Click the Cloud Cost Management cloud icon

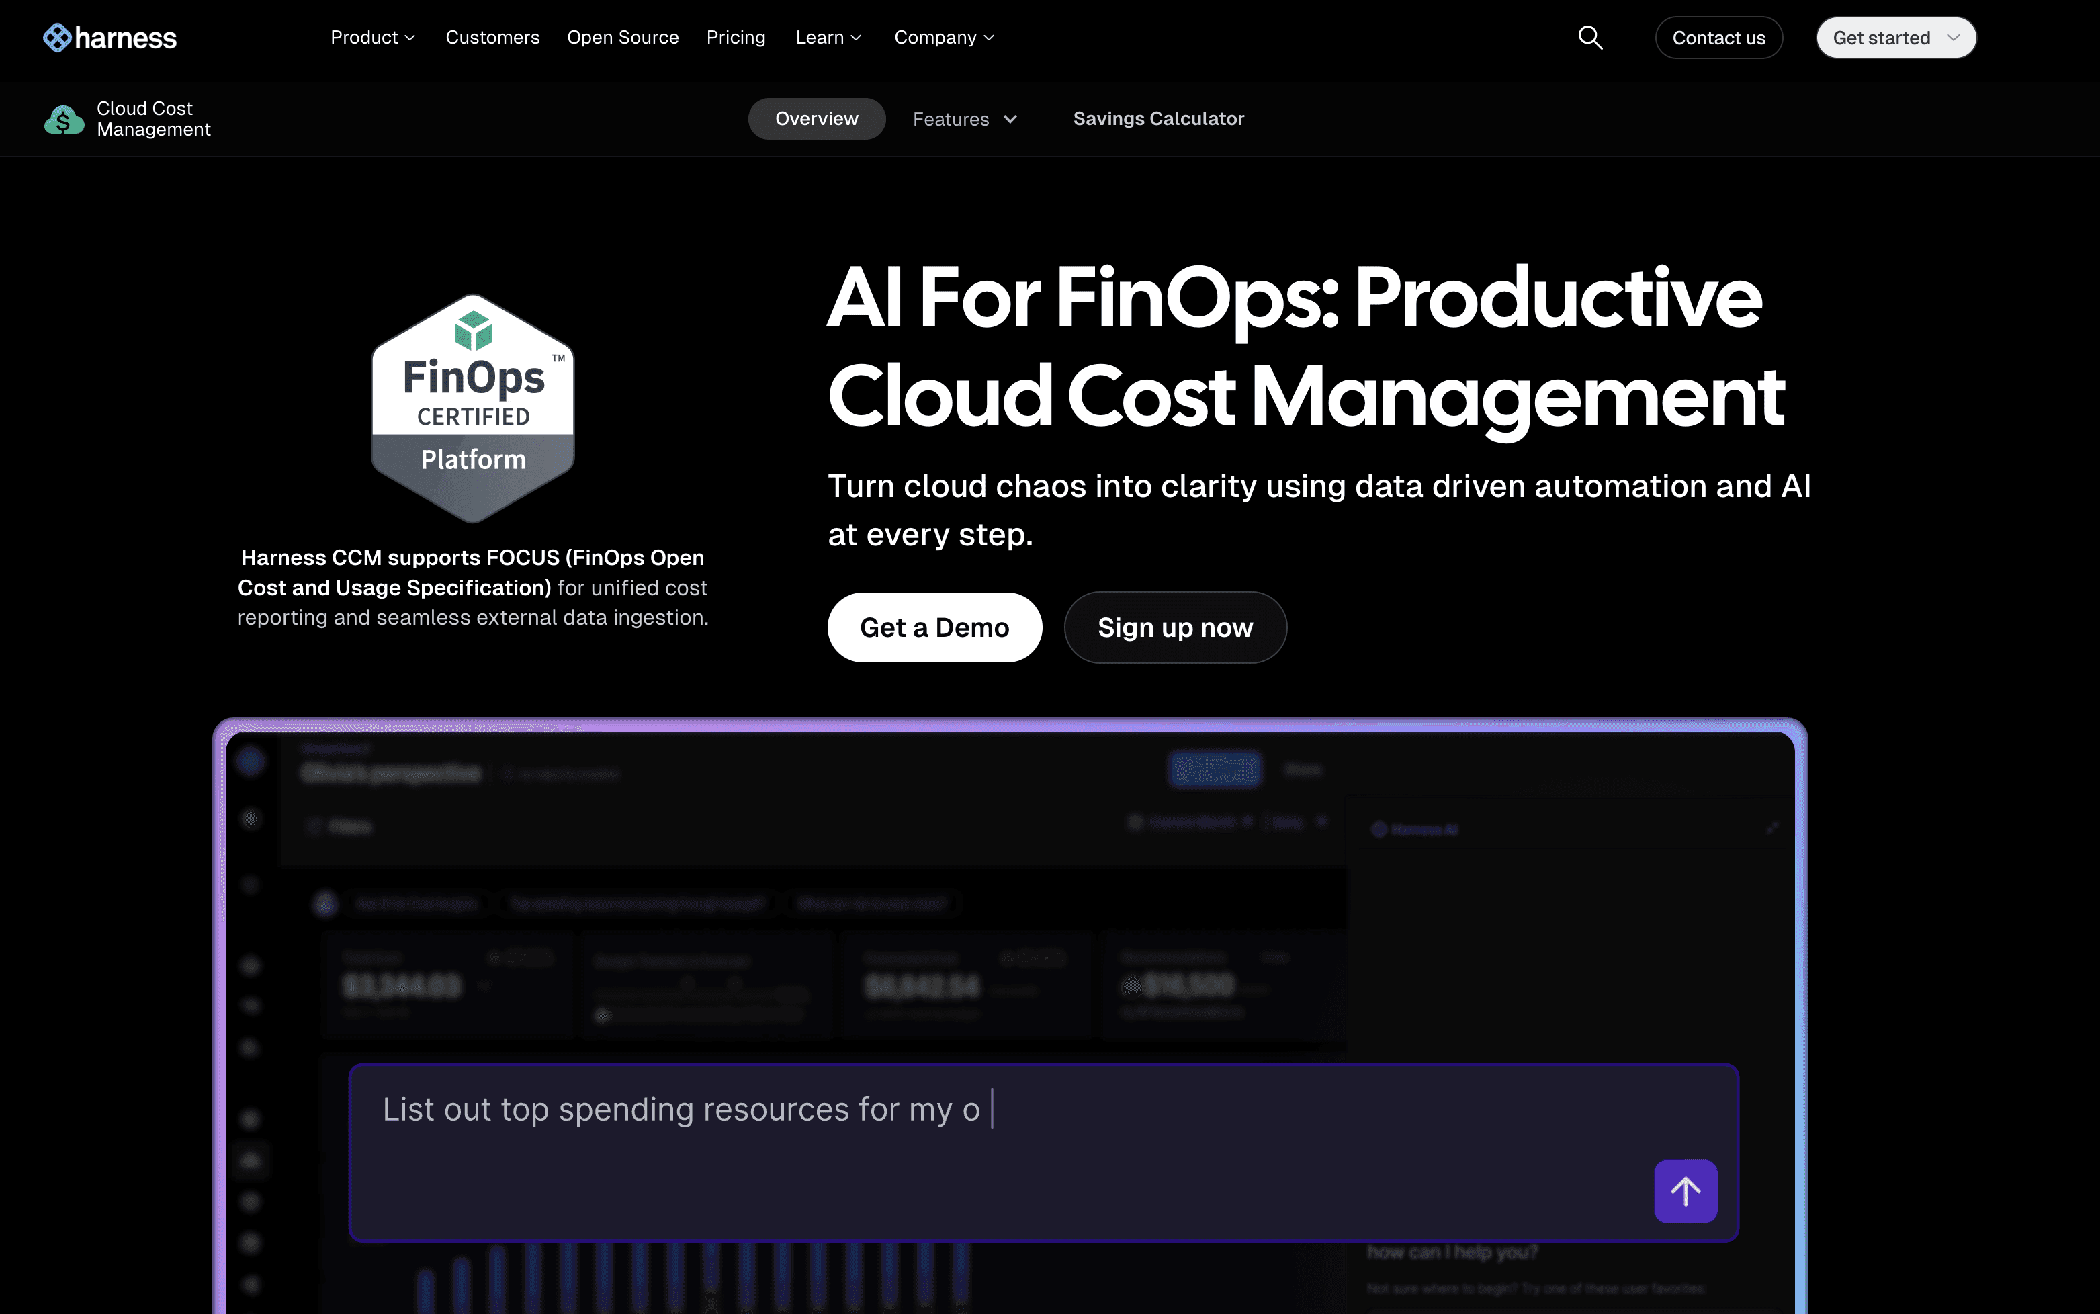63,119
